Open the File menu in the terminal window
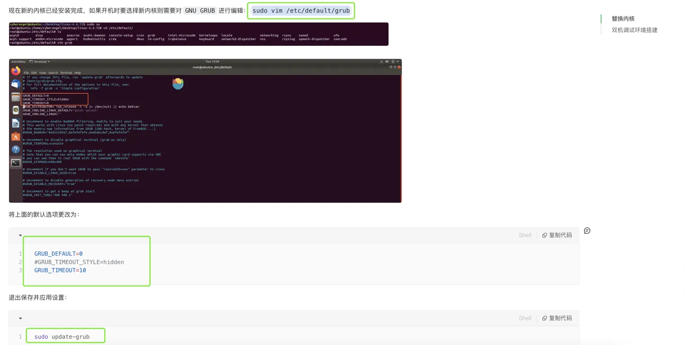This screenshot has height=345, width=685. (x=26, y=72)
